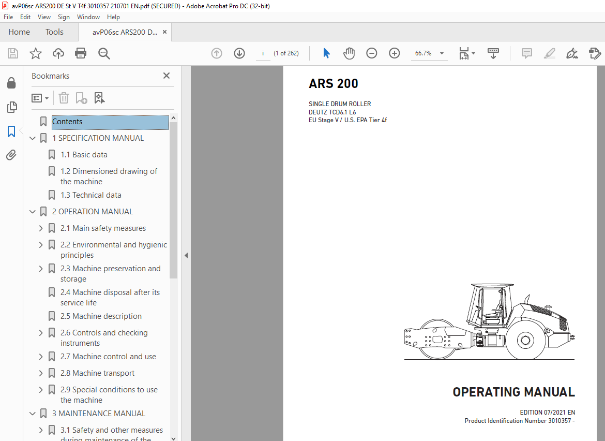Collapse 3 MAINTENANCE MANUAL bookmark
This screenshot has width=605, height=441.
click(x=33, y=414)
